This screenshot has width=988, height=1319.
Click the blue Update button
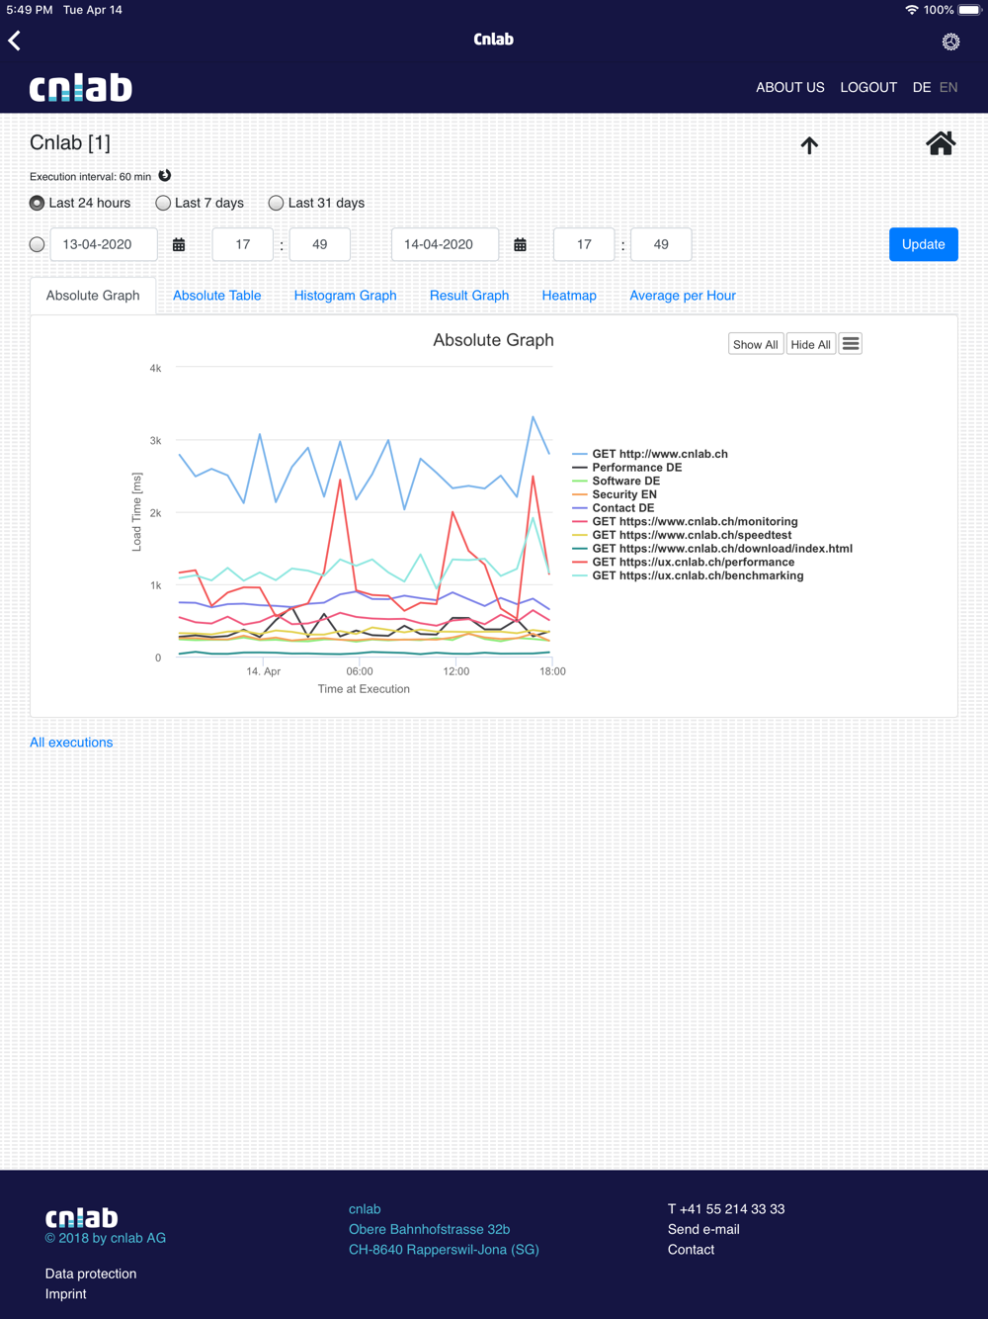click(924, 244)
